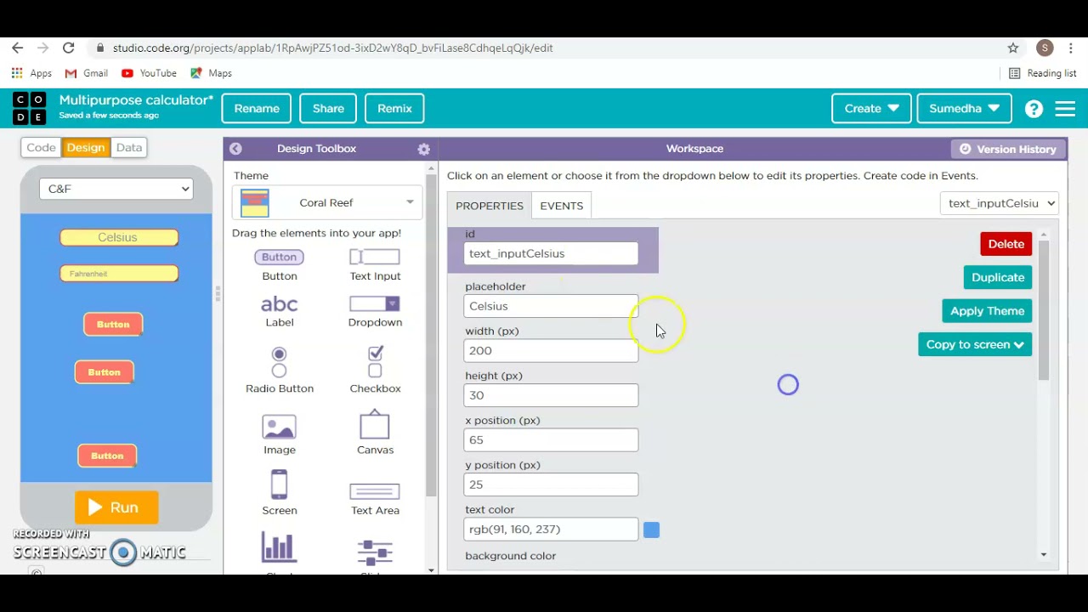Viewport: 1088px width, 612px height.
Task: Select the Checkbox element in toolbox
Action: (375, 371)
